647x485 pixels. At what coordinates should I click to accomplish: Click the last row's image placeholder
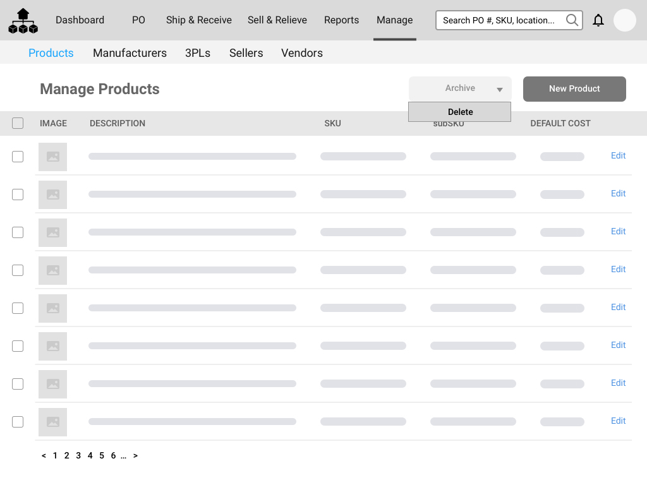pos(52,422)
